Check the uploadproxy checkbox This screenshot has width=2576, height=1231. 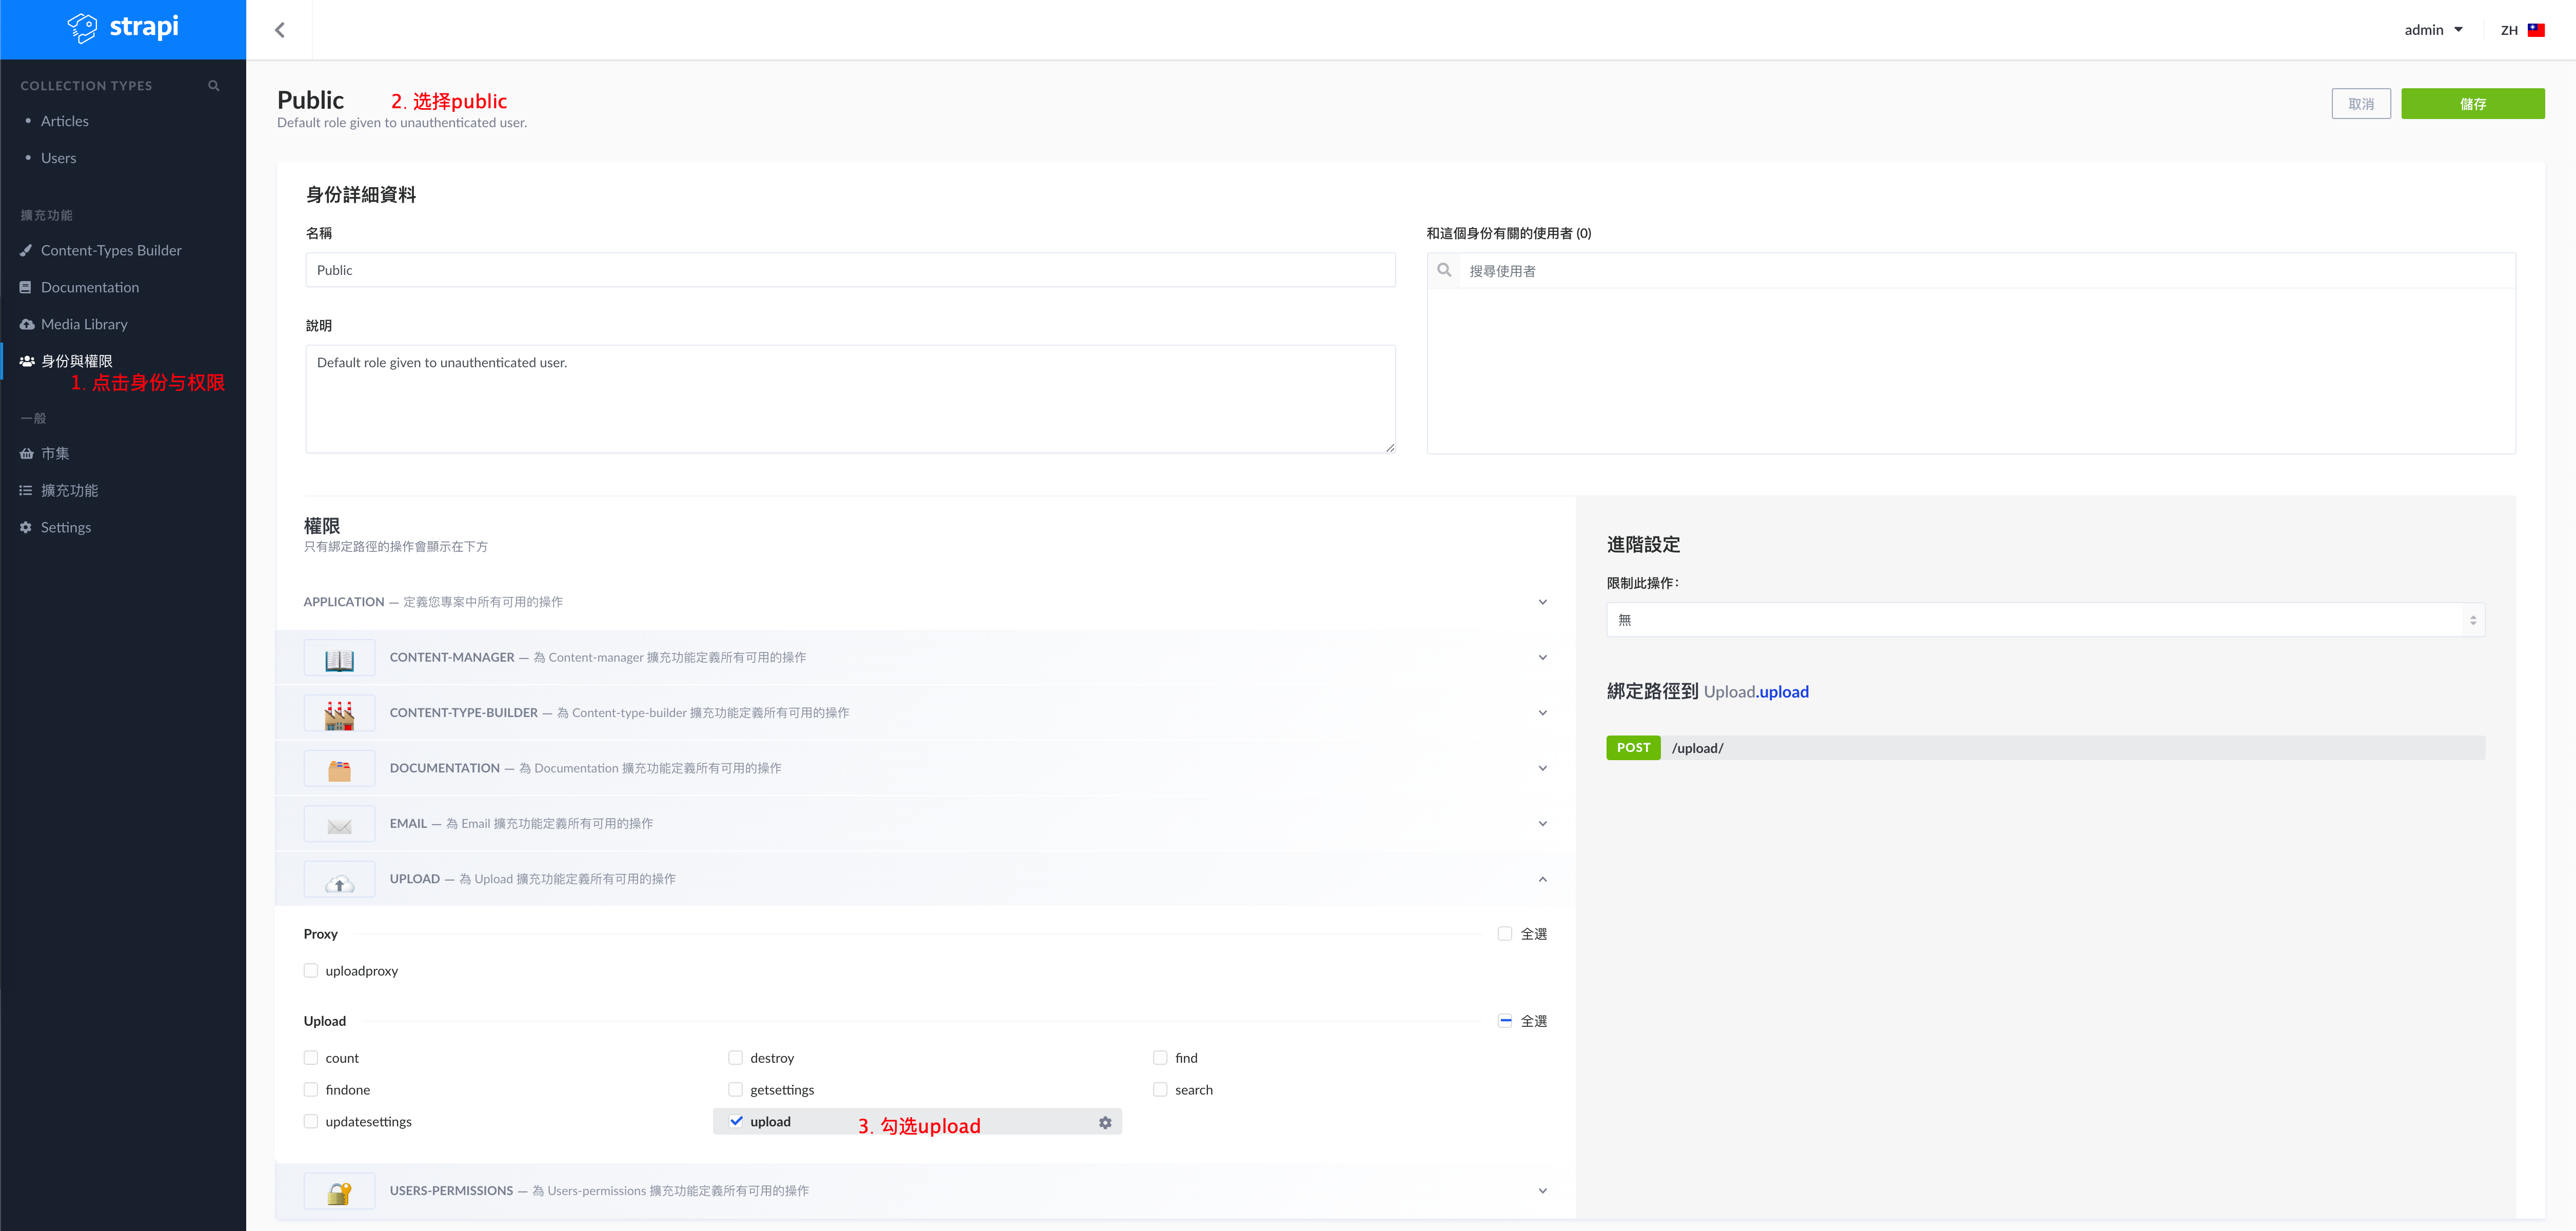pos(311,971)
